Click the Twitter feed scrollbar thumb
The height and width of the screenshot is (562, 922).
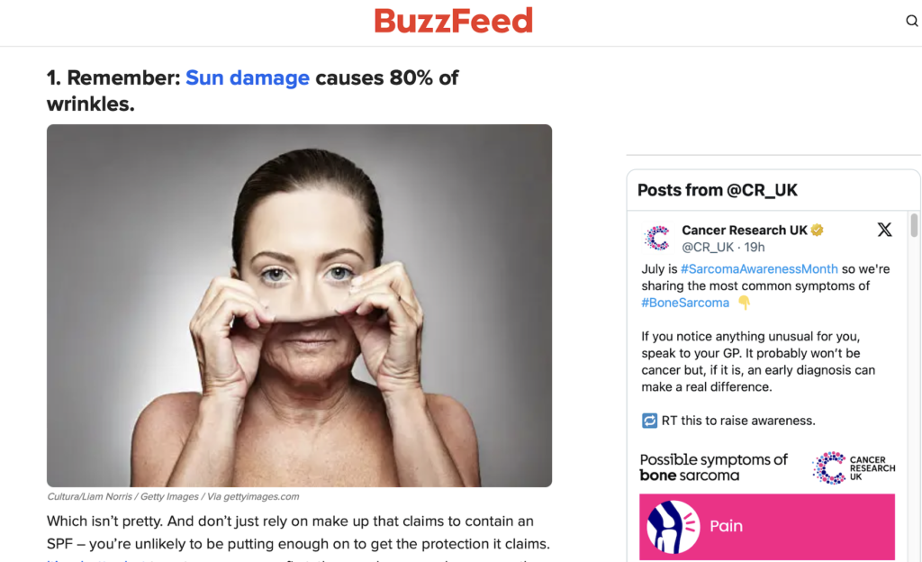point(914,226)
